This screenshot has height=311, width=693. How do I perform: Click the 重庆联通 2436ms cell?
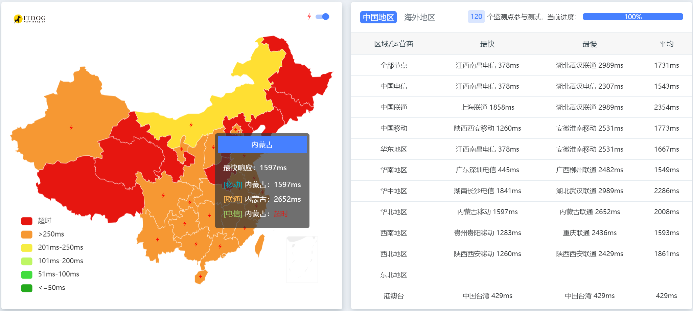[x=590, y=233]
